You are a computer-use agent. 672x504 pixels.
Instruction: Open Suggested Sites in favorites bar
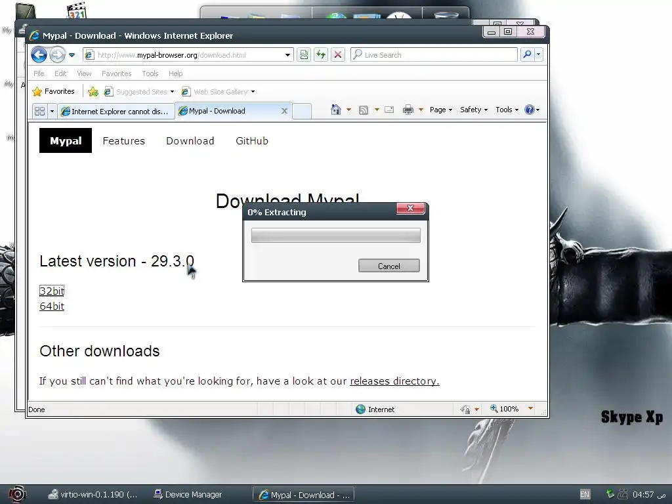coord(139,92)
